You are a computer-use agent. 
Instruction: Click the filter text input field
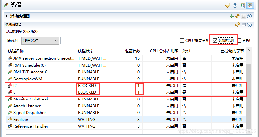[x=117, y=41]
